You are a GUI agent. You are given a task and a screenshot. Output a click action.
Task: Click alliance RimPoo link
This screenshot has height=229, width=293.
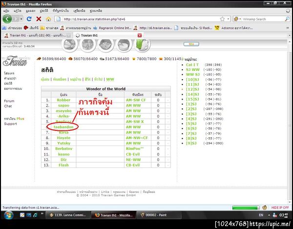click(135, 149)
